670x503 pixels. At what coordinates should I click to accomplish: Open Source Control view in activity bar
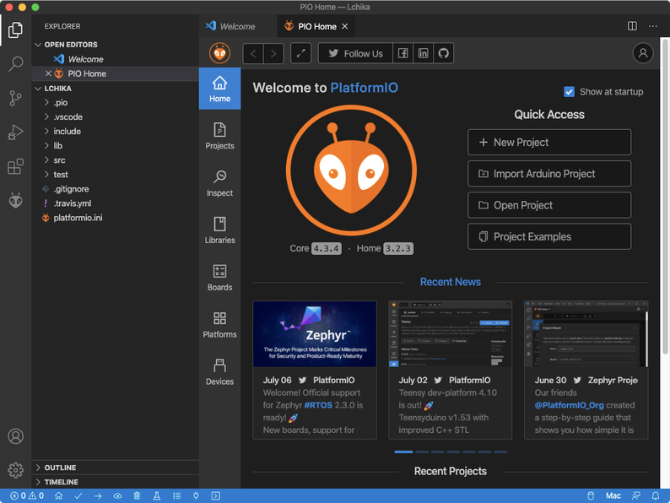15,99
